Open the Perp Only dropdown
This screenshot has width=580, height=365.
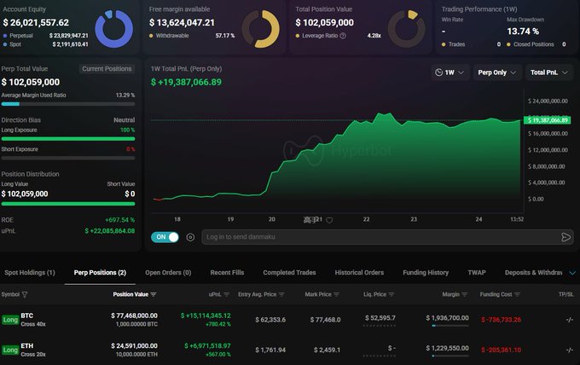coord(497,72)
